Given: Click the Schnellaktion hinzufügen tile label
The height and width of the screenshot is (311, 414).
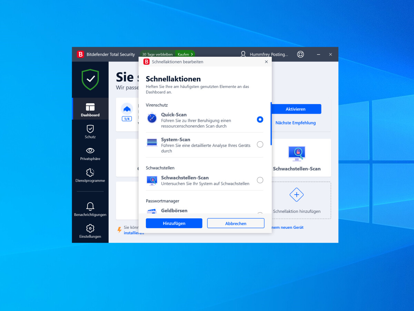Looking at the screenshot, I should click(x=297, y=211).
